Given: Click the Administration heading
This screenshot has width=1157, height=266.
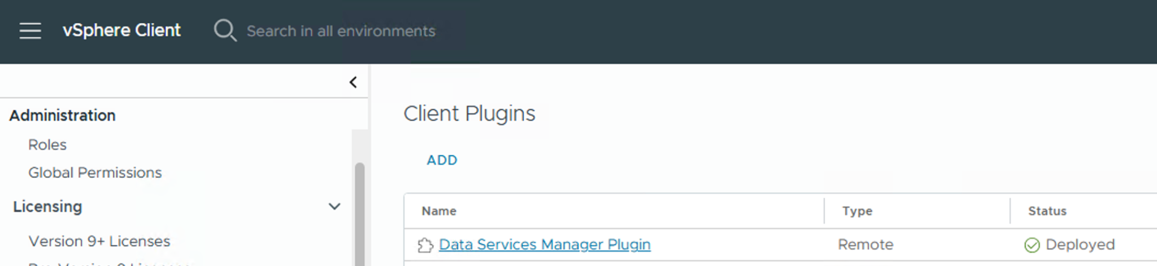Looking at the screenshot, I should coord(62,116).
